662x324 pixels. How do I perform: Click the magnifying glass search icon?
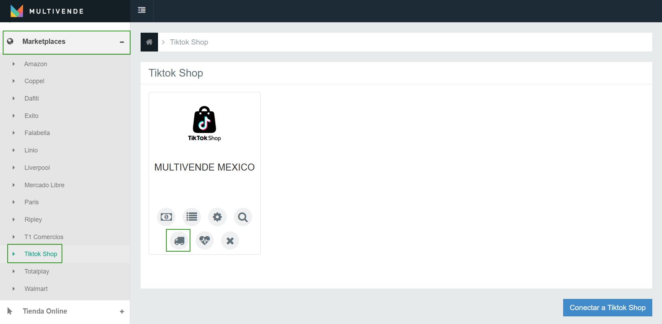coord(243,217)
